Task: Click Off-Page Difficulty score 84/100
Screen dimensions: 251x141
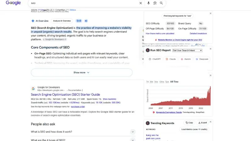Action: point(170,29)
